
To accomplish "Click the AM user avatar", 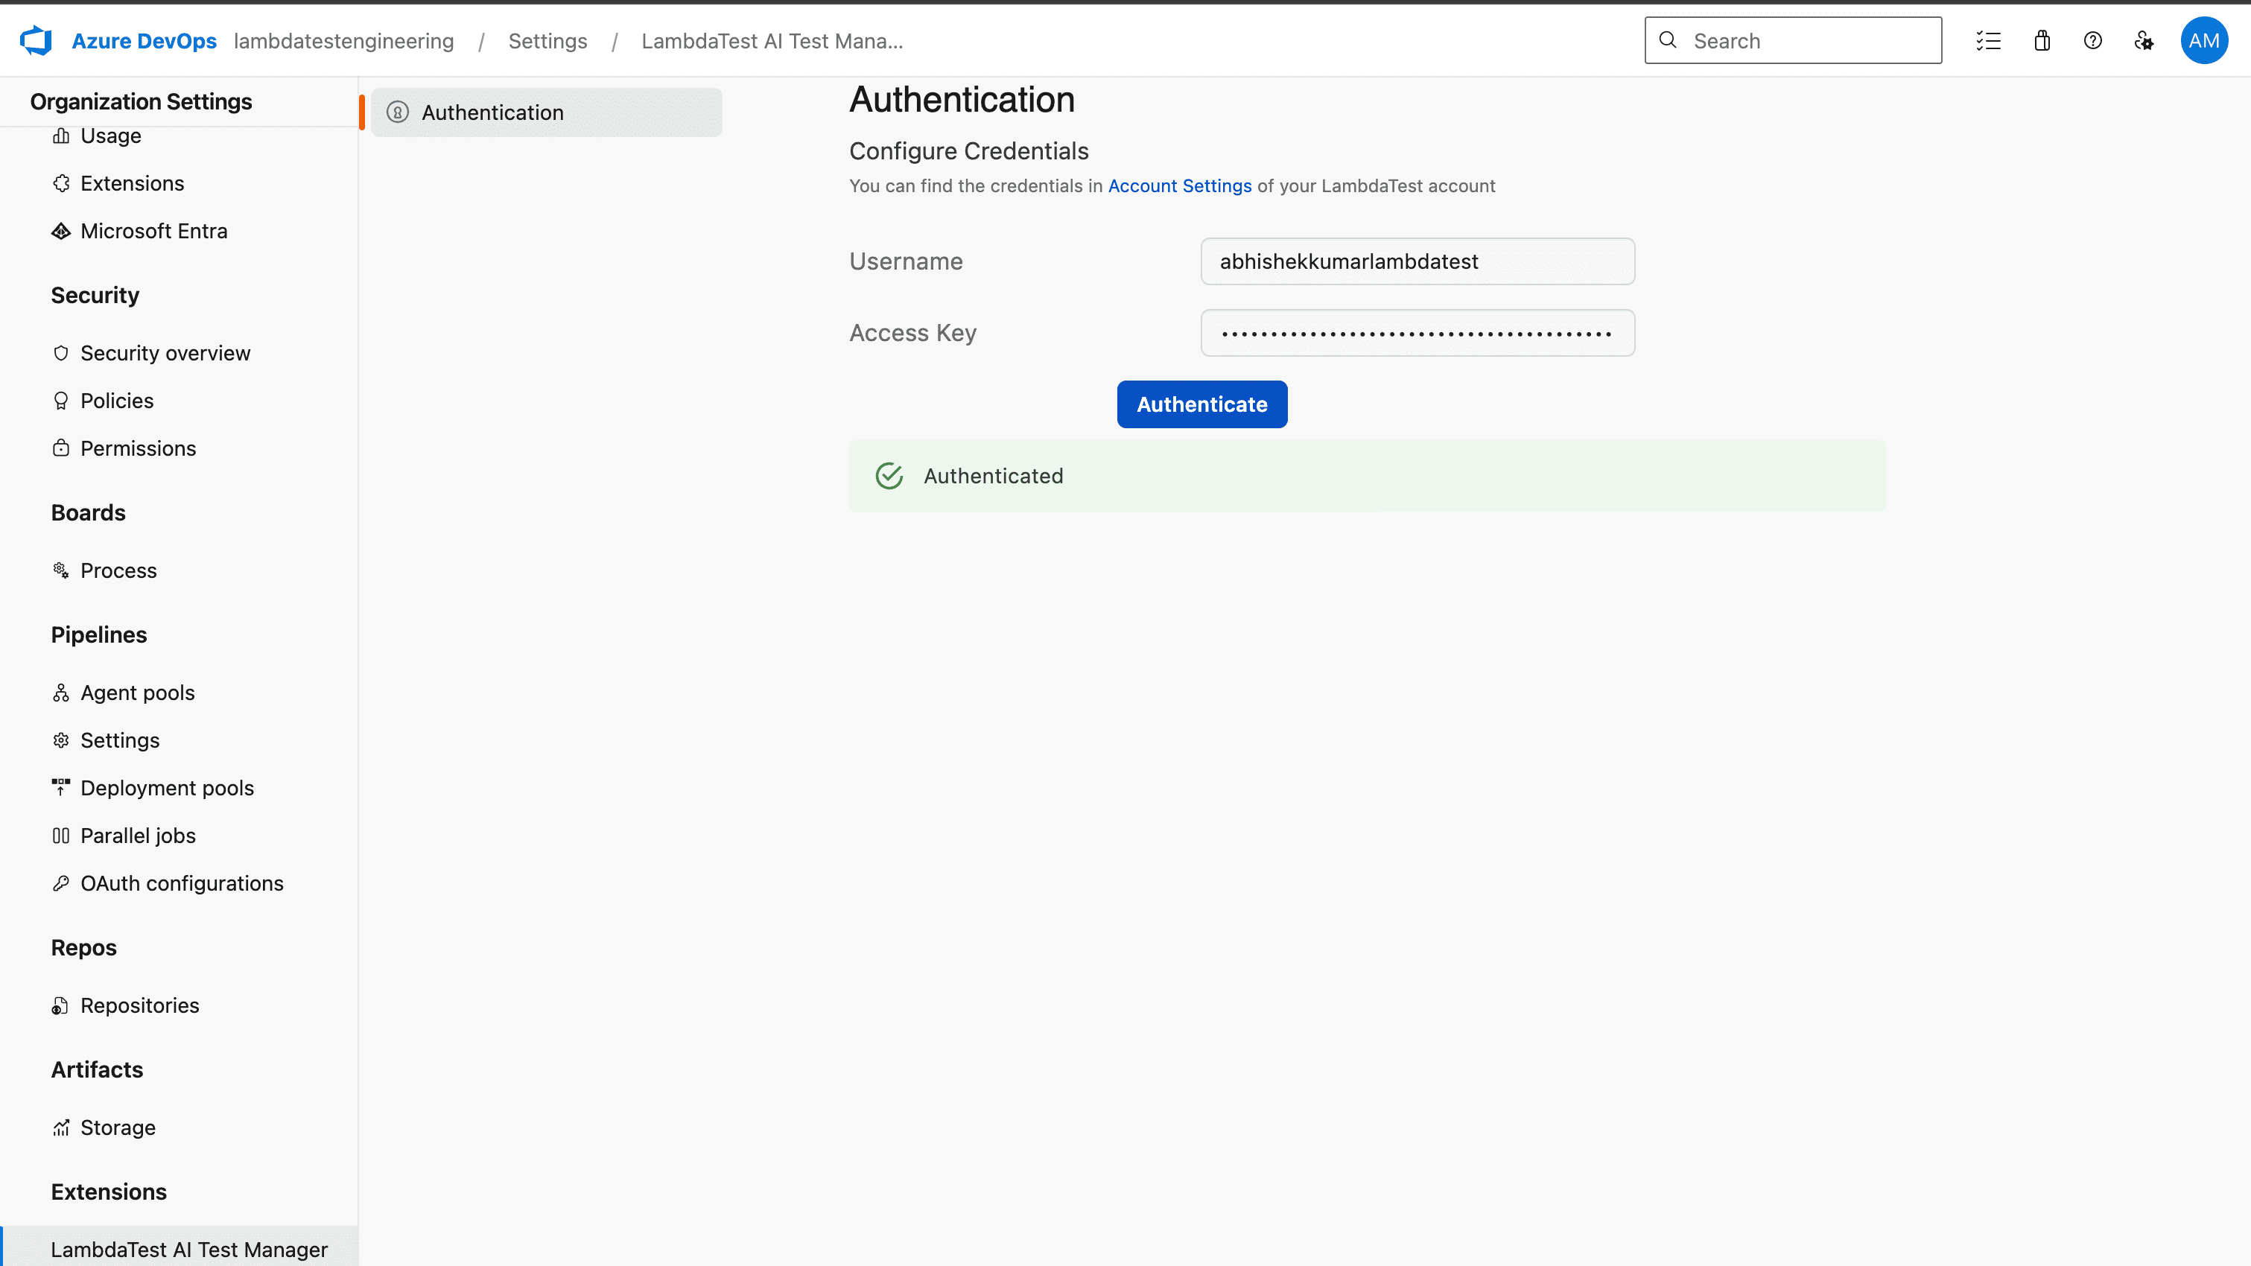I will pos(2204,40).
